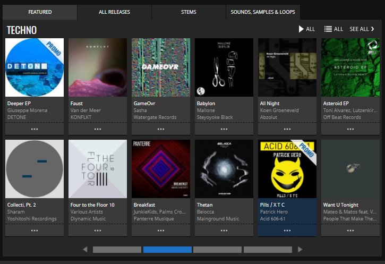Expand options under Asteroid EP

350,129
